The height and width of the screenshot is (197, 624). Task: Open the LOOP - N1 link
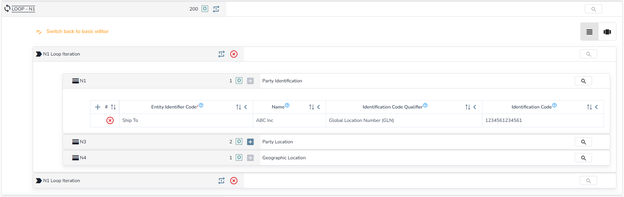pos(23,9)
